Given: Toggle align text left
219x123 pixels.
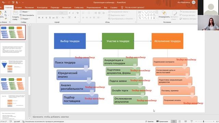Looking at the screenshot, I should (83, 17).
